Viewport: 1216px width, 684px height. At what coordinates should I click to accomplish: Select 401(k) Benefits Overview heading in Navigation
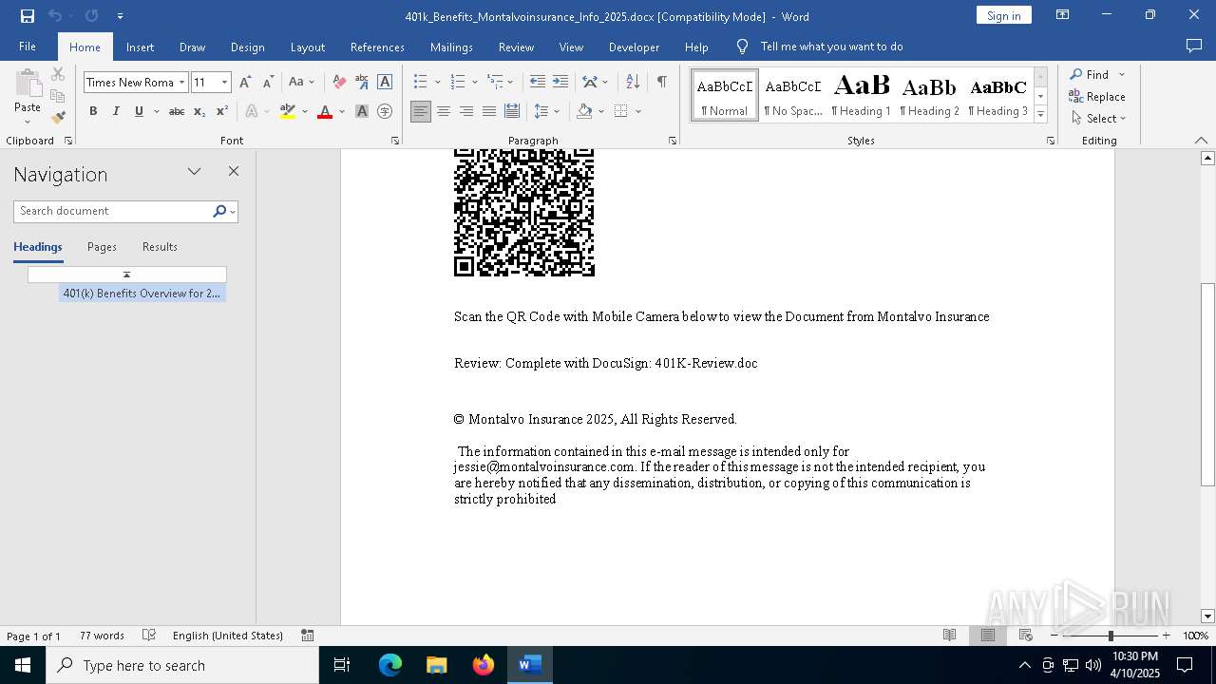(142, 294)
